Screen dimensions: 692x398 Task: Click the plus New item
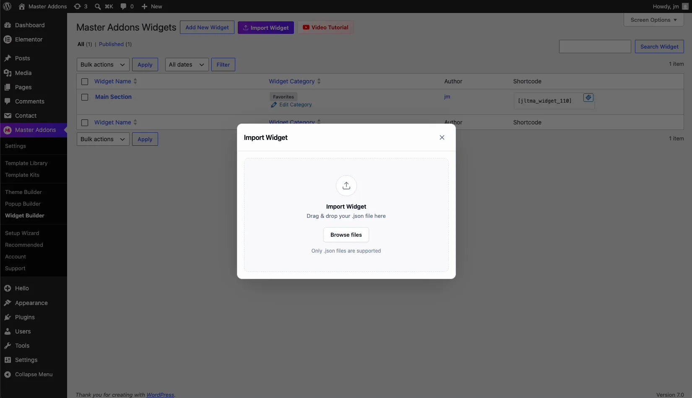(x=152, y=6)
